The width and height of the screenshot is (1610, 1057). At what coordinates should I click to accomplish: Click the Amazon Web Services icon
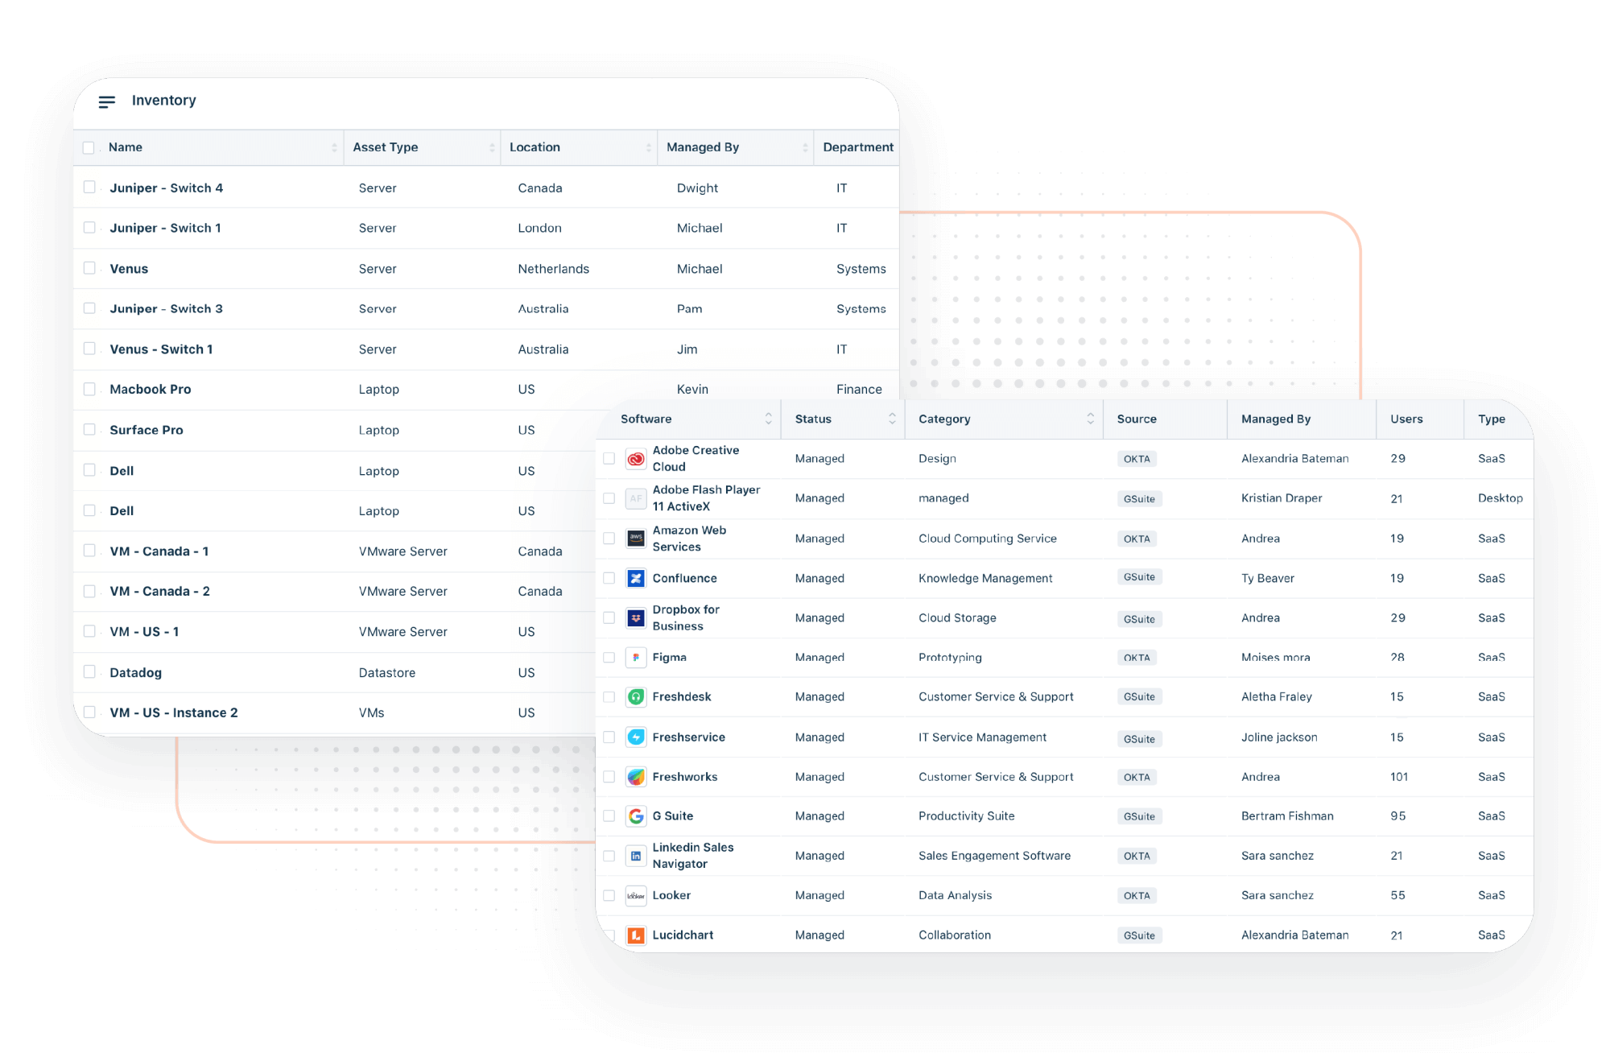(x=636, y=539)
